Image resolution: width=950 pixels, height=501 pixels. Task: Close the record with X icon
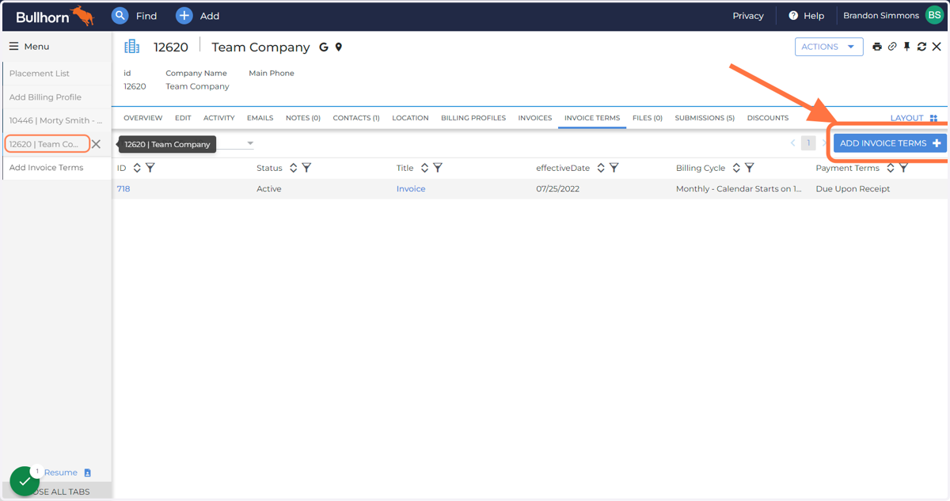click(937, 47)
